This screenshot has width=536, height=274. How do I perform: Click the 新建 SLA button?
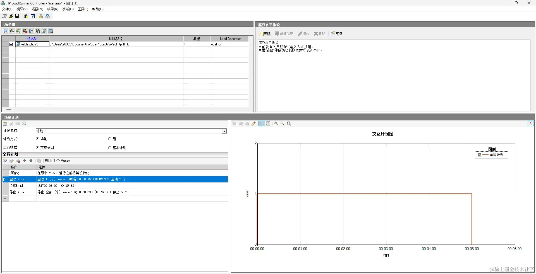coord(265,34)
